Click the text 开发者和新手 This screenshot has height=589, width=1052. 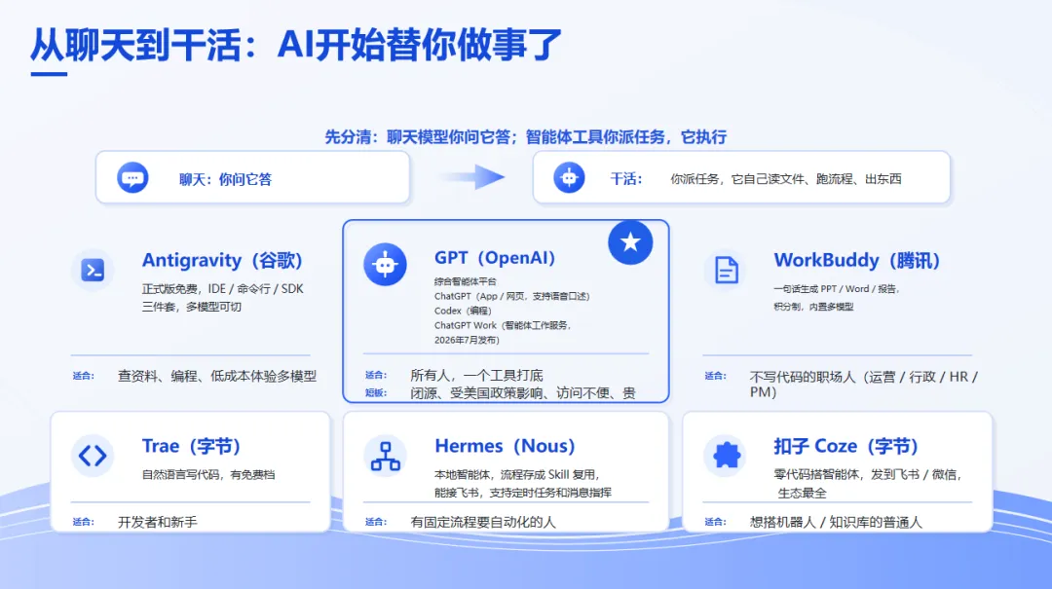158,522
